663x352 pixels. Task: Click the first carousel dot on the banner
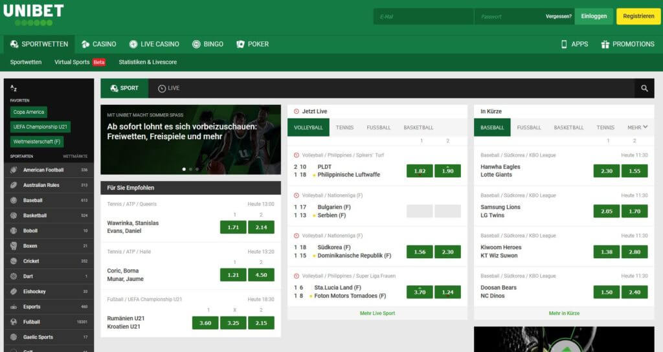point(184,169)
